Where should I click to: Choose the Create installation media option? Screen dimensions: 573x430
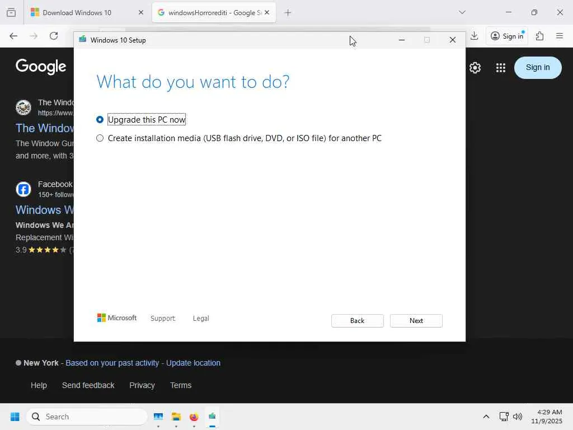[100, 138]
